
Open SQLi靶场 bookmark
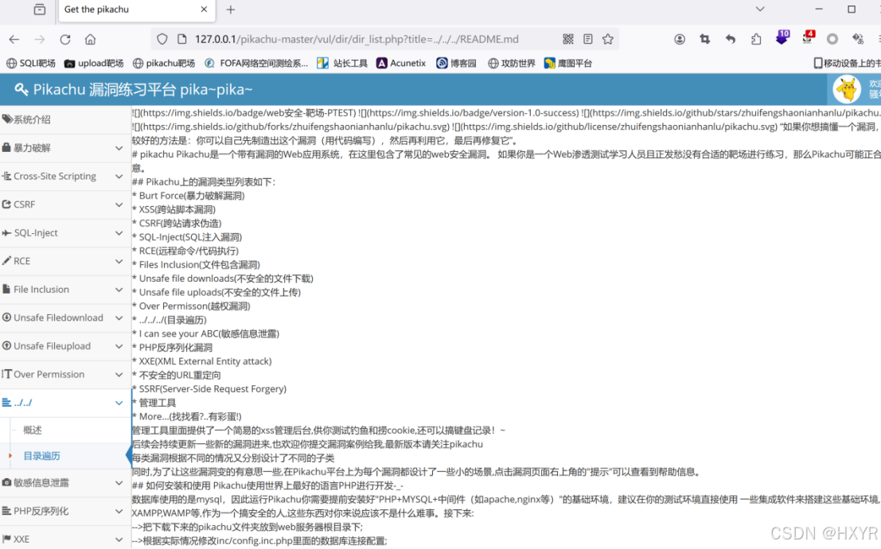(31, 63)
